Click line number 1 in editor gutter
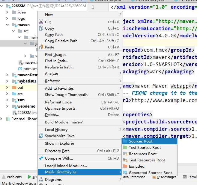The height and width of the screenshot is (185, 197). pos(93,7)
